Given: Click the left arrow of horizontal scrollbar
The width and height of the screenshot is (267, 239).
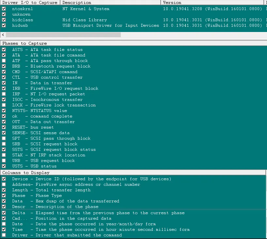Looking at the screenshot, I should coord(3,35).
